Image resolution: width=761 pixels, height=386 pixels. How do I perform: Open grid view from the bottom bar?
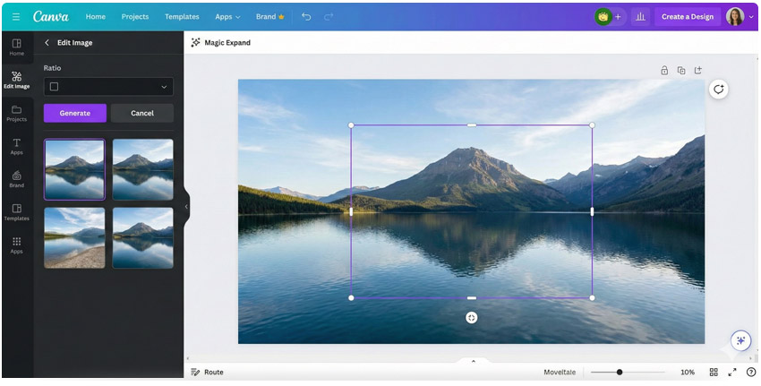(x=714, y=372)
